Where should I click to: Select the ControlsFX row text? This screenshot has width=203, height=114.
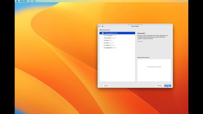click(x=111, y=35)
